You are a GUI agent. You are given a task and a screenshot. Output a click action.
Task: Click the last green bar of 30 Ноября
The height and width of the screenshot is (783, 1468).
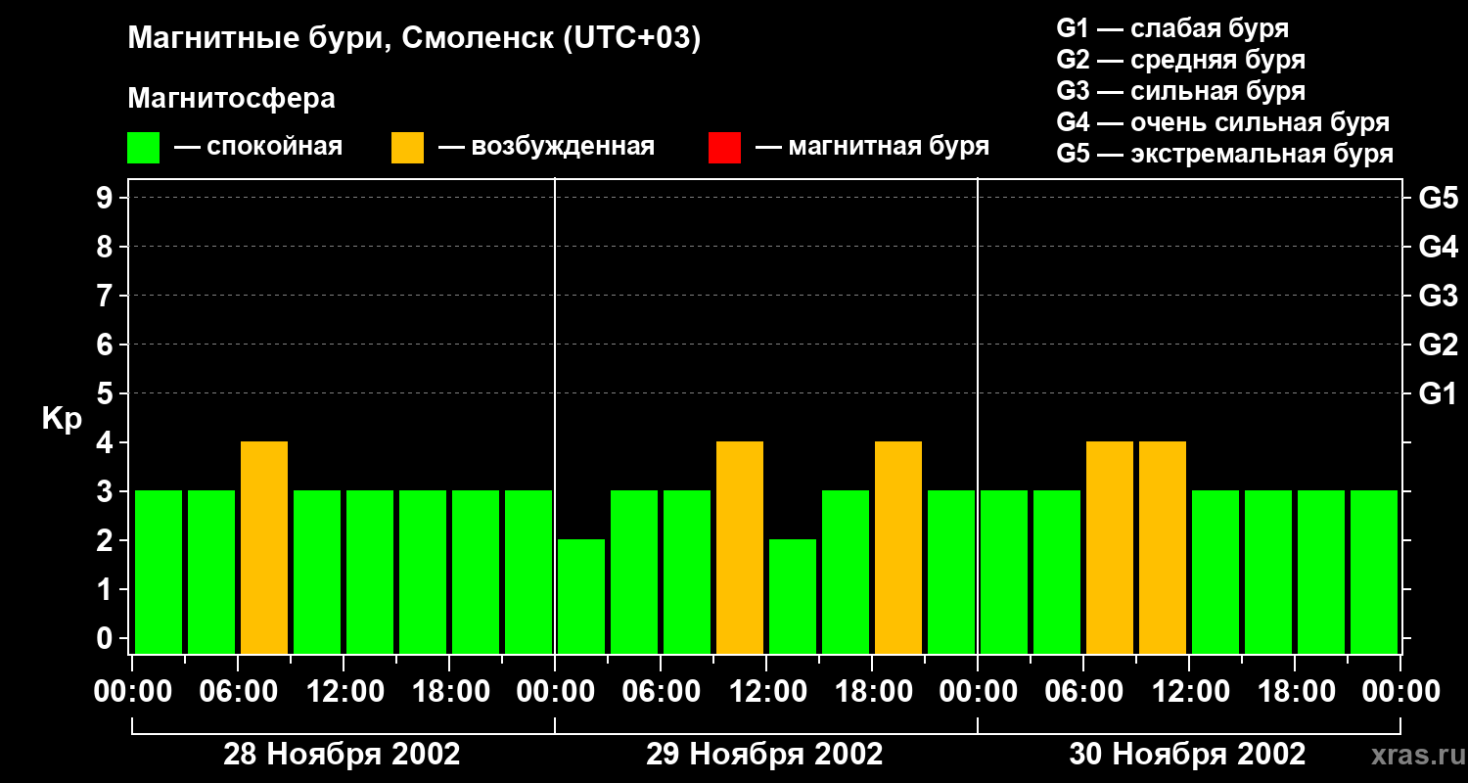click(x=1374, y=572)
